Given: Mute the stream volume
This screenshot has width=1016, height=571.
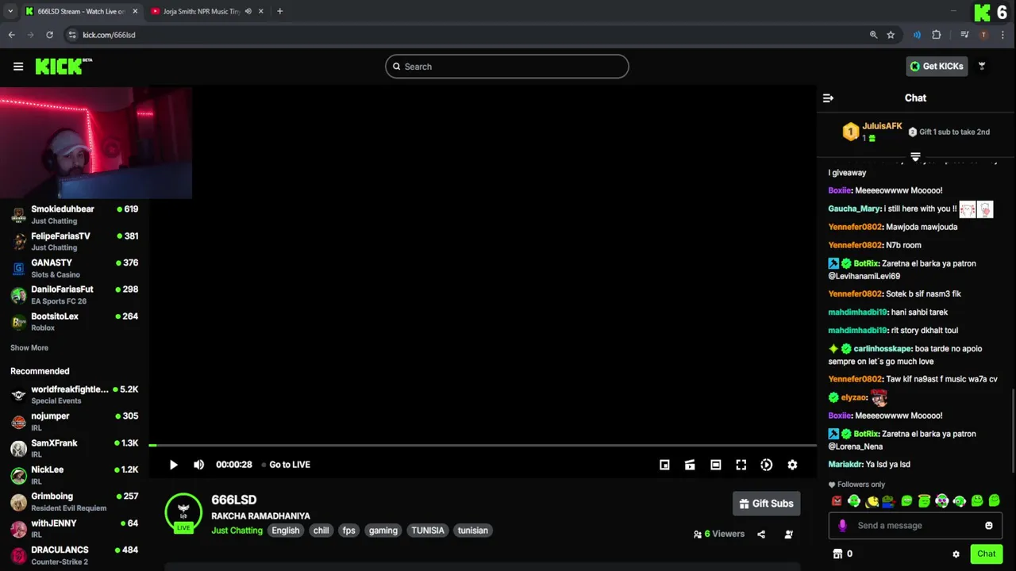Looking at the screenshot, I should point(199,465).
